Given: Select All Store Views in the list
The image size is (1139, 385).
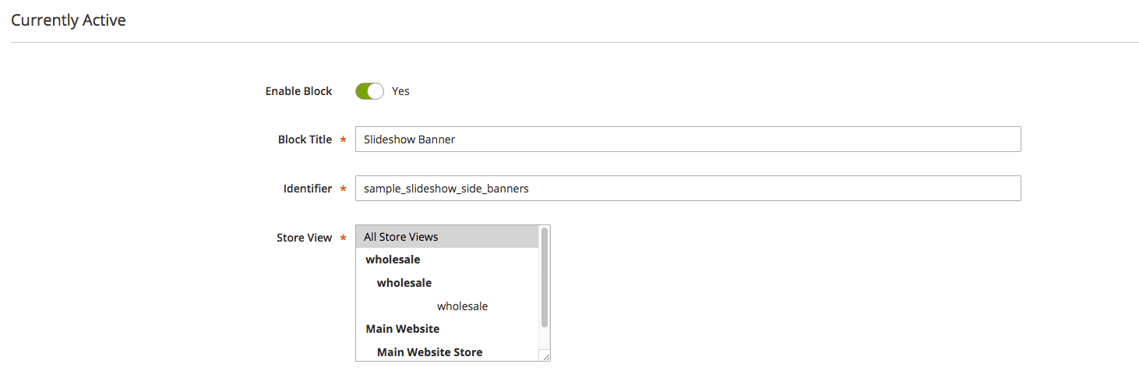Looking at the screenshot, I should click(447, 237).
